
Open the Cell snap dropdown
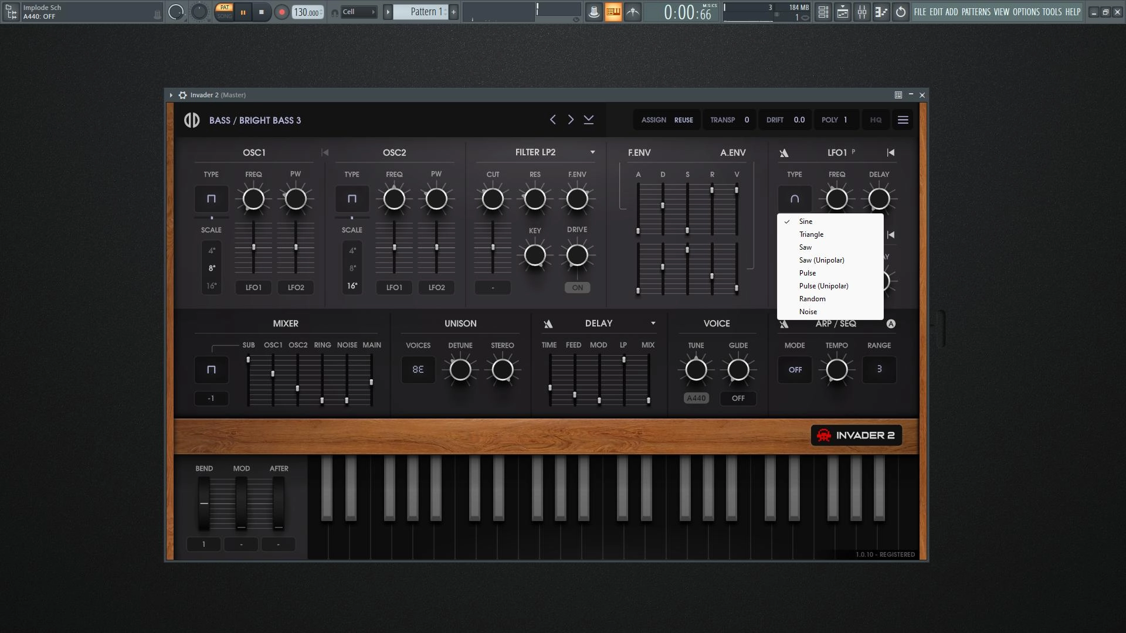[358, 12]
